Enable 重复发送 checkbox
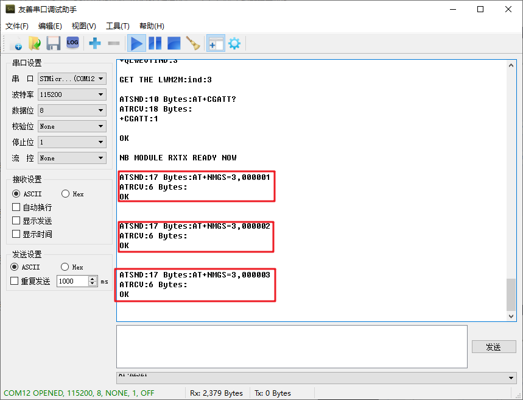 (x=30, y=281)
